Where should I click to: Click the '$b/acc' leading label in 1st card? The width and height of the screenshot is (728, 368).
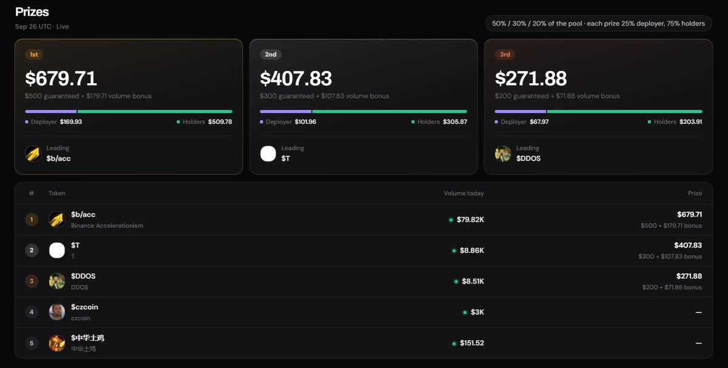coord(58,158)
